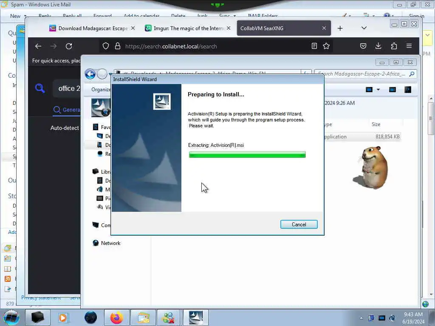The height and width of the screenshot is (326, 435).
Task: Cancel the InstallShield Wizard setup
Action: [x=299, y=224]
